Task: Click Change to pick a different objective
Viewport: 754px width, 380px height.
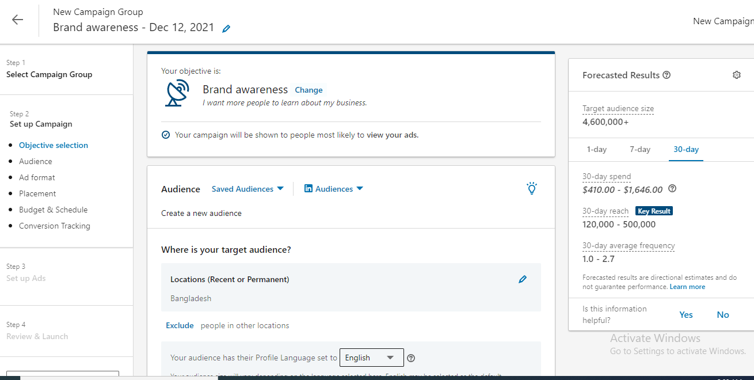Action: tap(309, 90)
